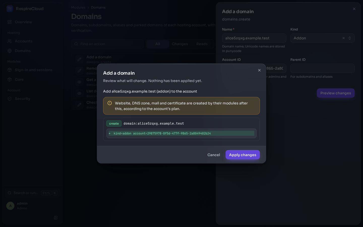Open the Core module
The width and height of the screenshot is (363, 227).
32,79
